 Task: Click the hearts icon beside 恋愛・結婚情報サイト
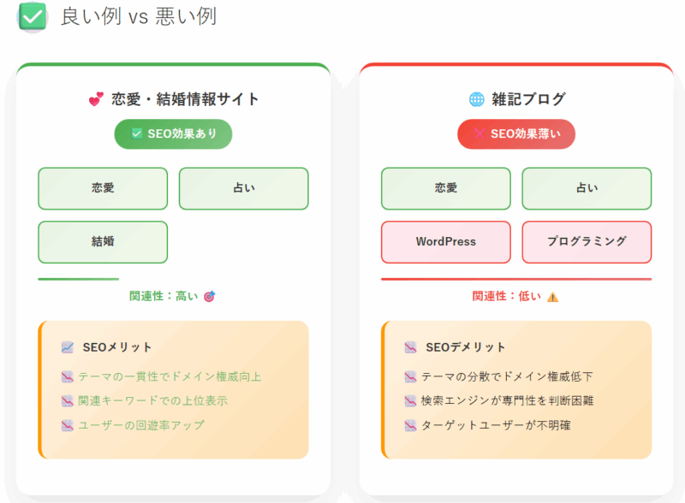(x=96, y=99)
